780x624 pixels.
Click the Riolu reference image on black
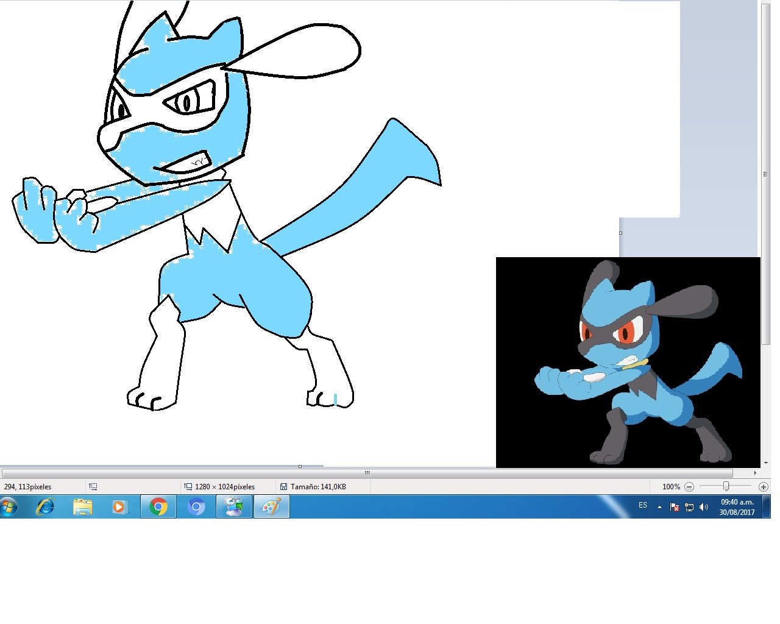[628, 363]
